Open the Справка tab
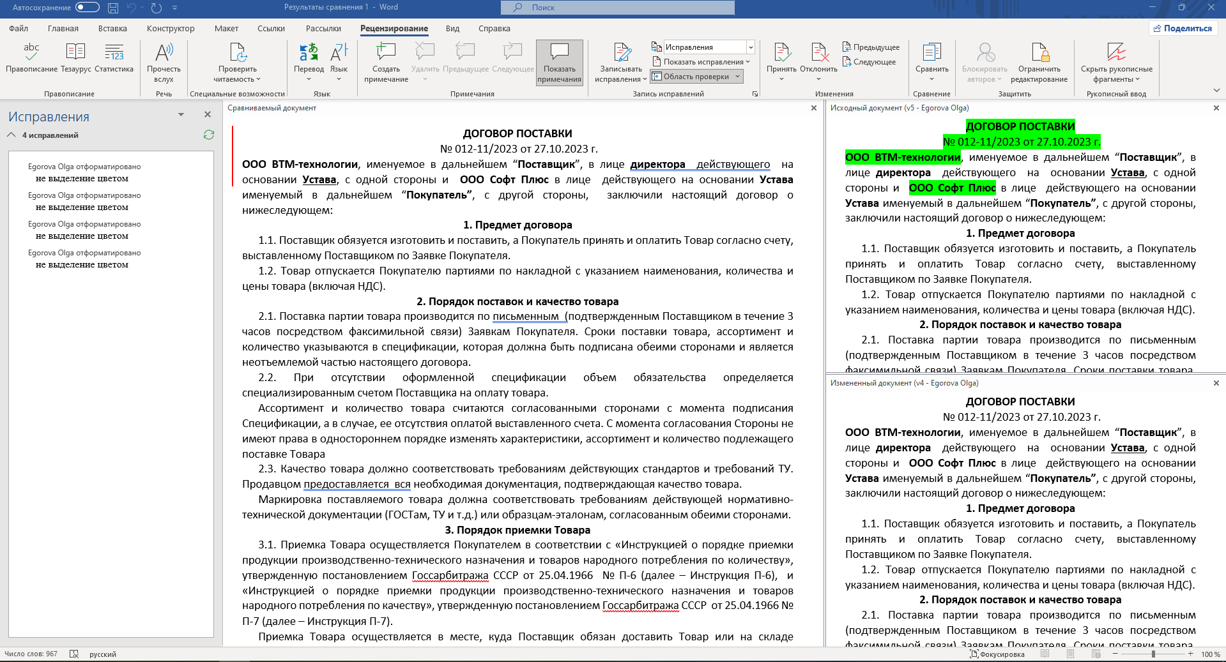The height and width of the screenshot is (662, 1226). pos(494,28)
